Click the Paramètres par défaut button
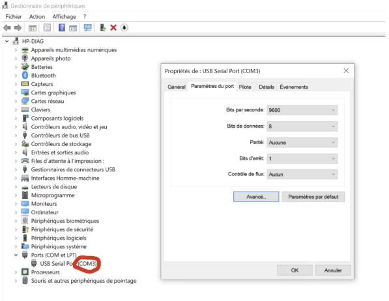 coord(313,197)
